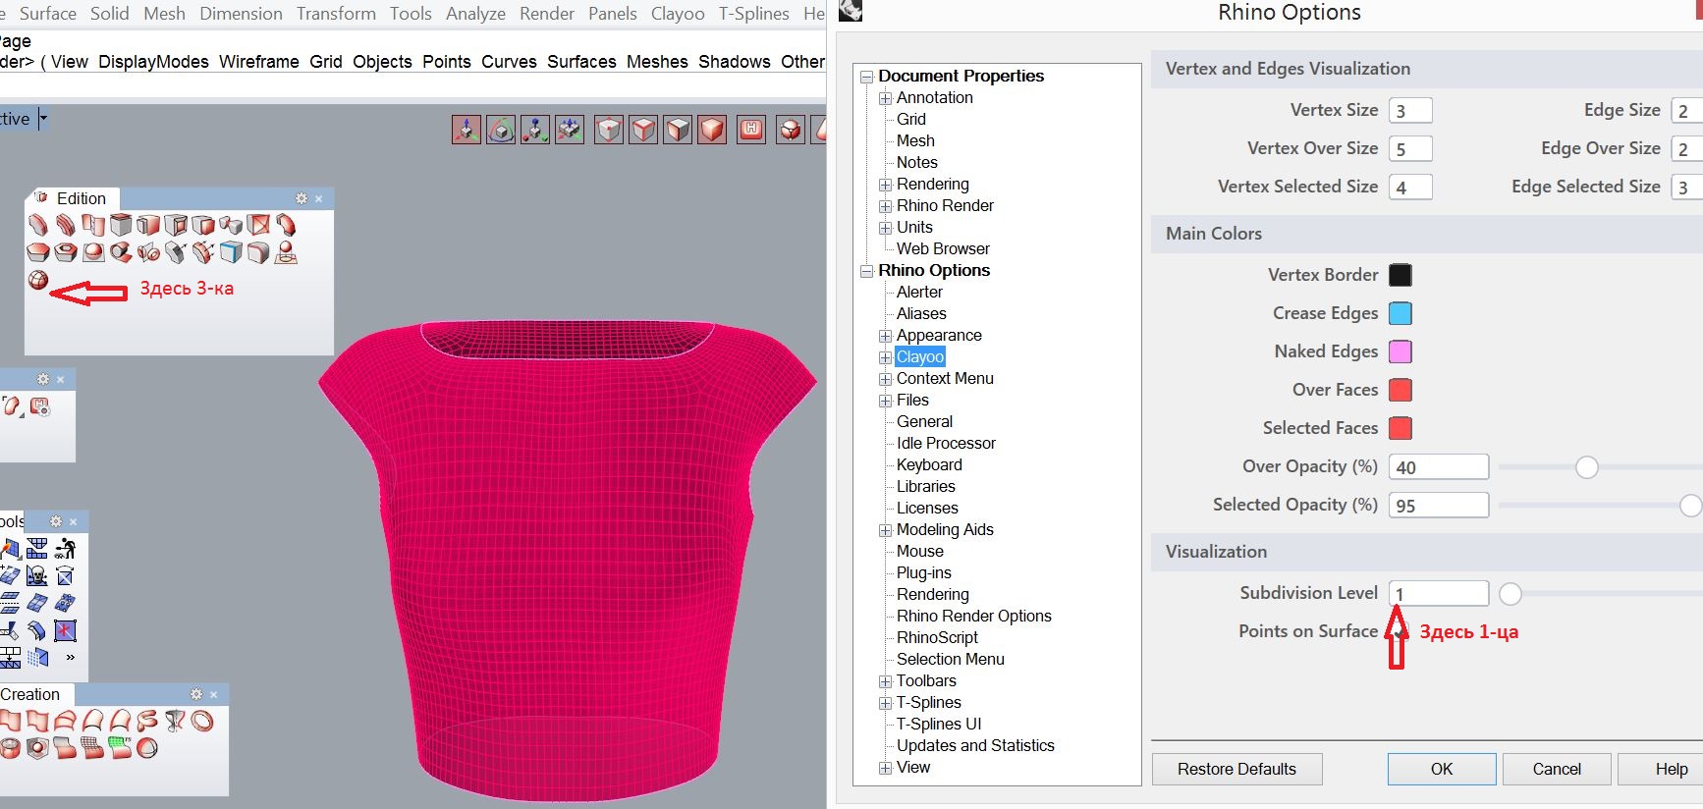The height and width of the screenshot is (809, 1703).
Task: Click the Restore Defaults button
Action: tap(1236, 769)
